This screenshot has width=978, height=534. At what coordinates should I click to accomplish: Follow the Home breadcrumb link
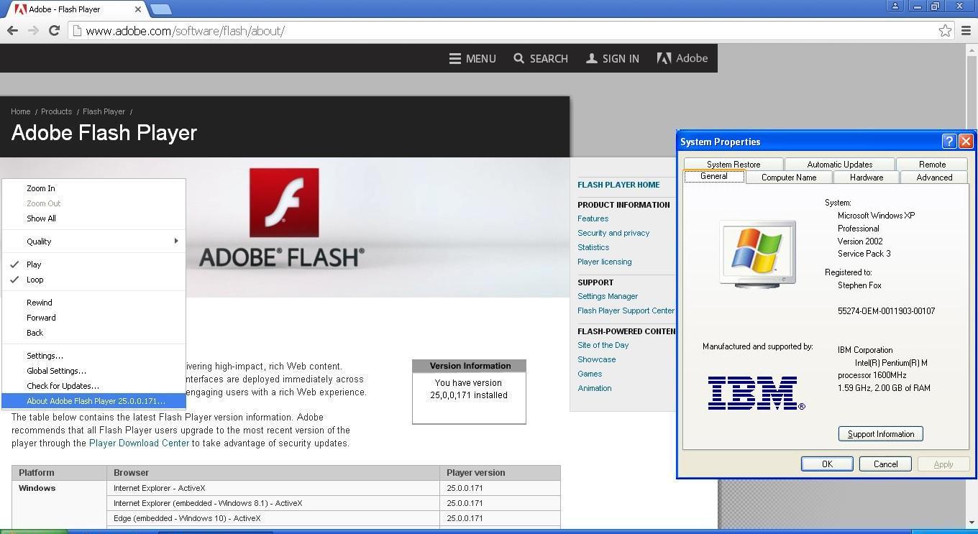(20, 111)
